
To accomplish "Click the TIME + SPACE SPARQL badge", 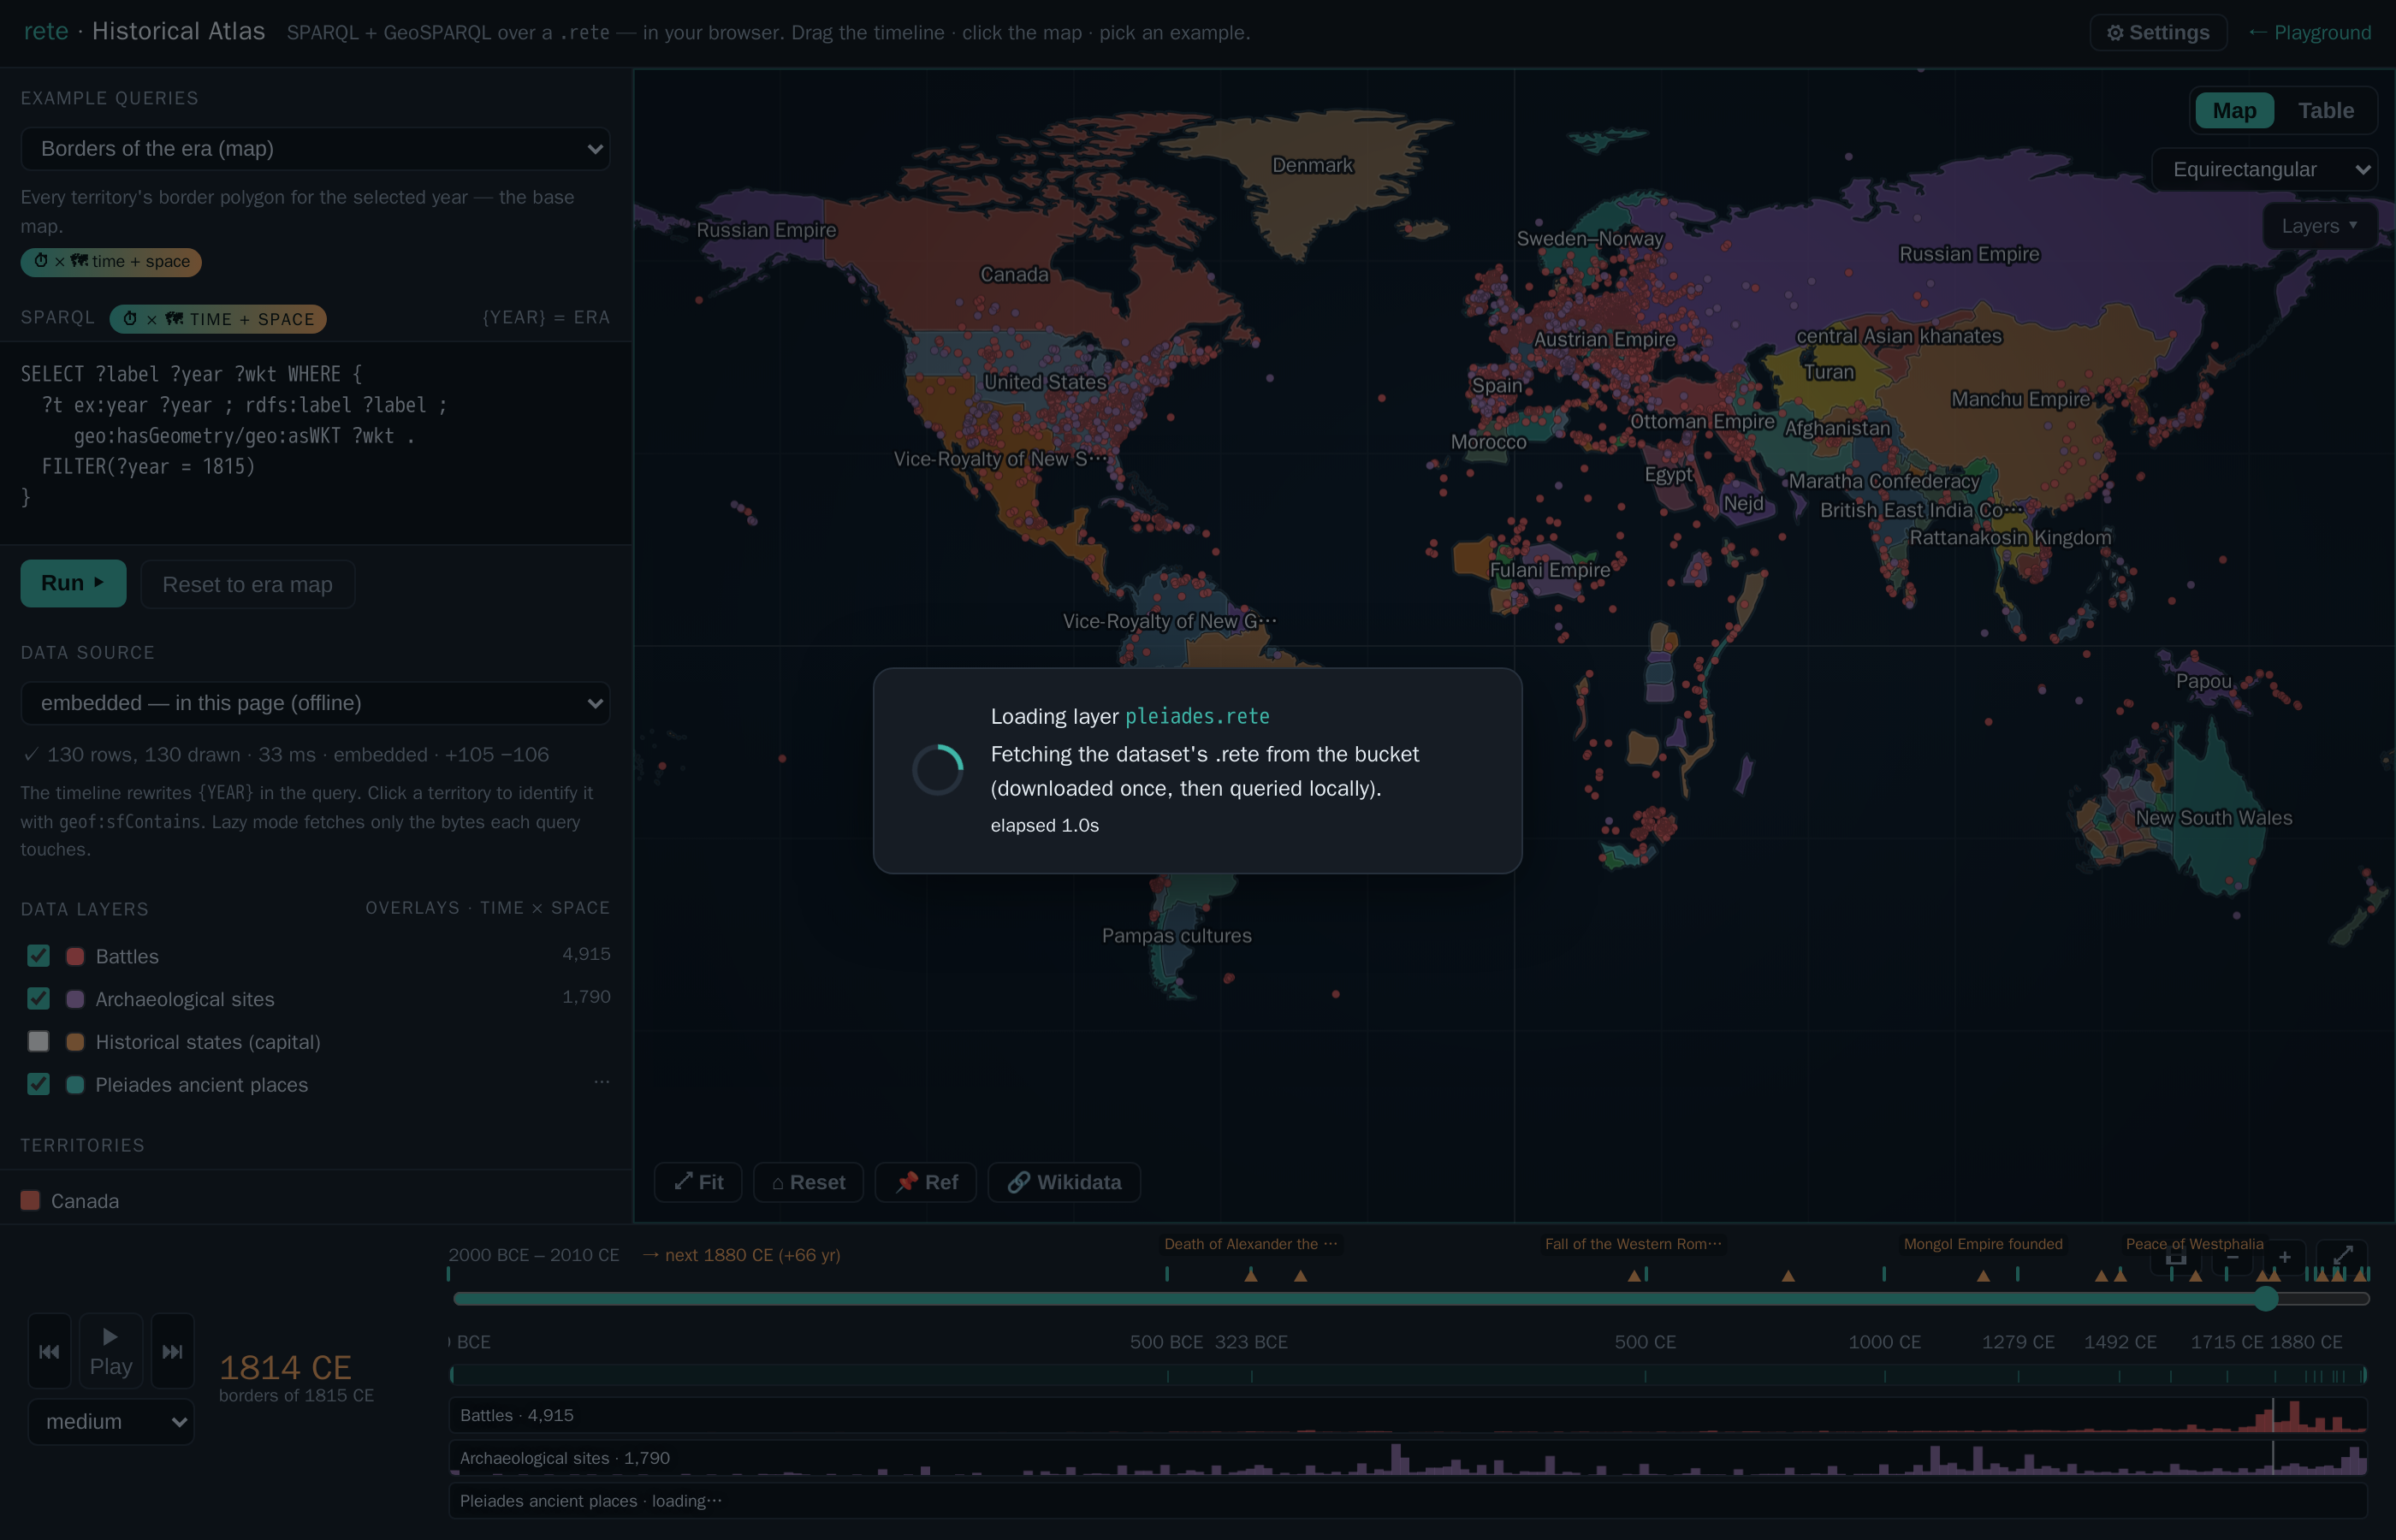I will click(218, 319).
